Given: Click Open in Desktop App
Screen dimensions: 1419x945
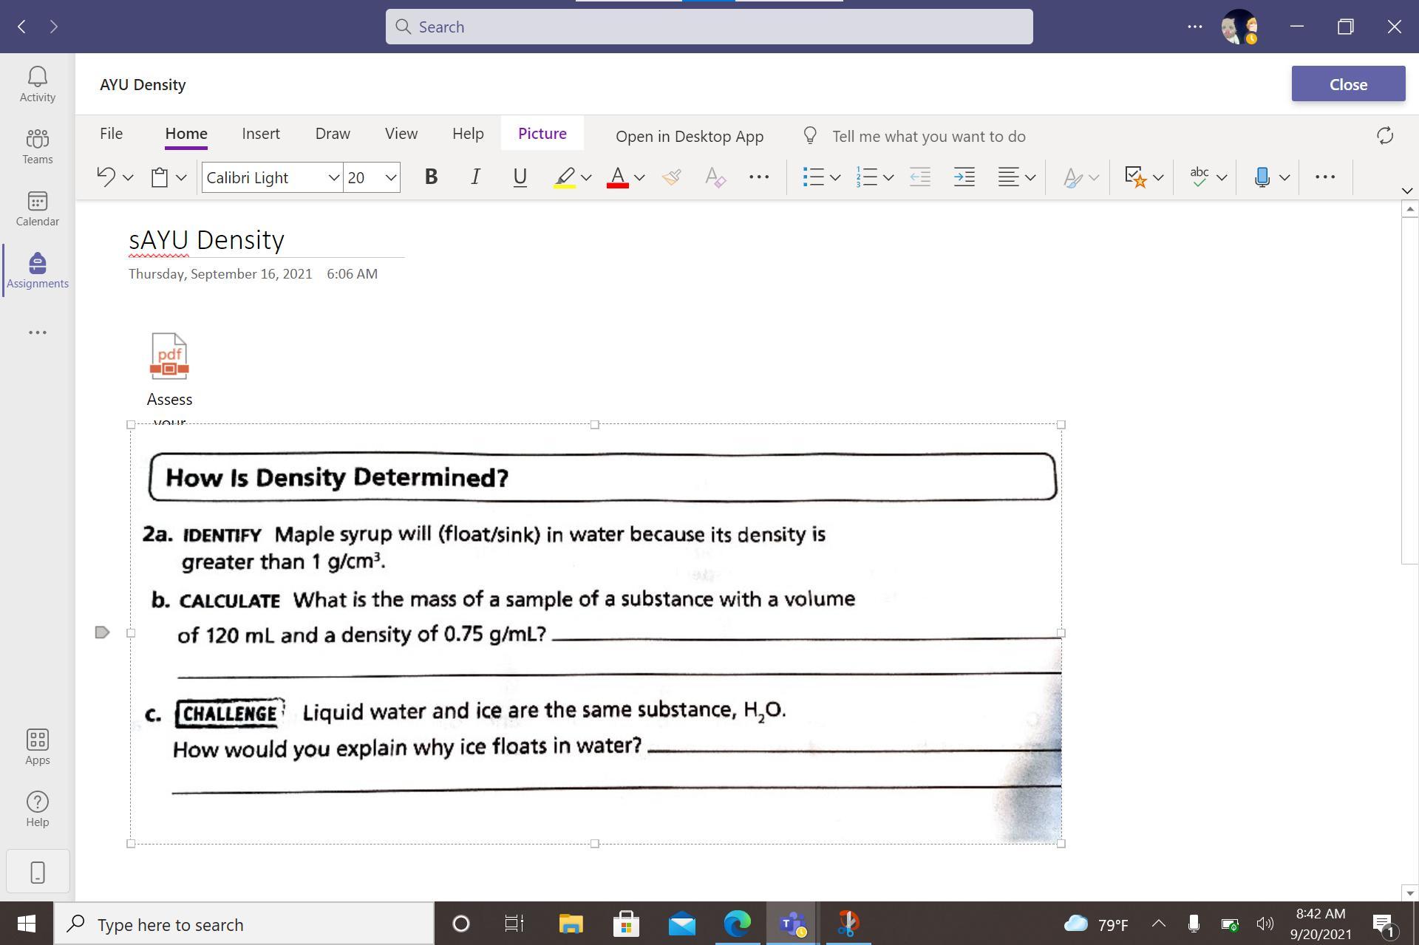Looking at the screenshot, I should 689,137.
